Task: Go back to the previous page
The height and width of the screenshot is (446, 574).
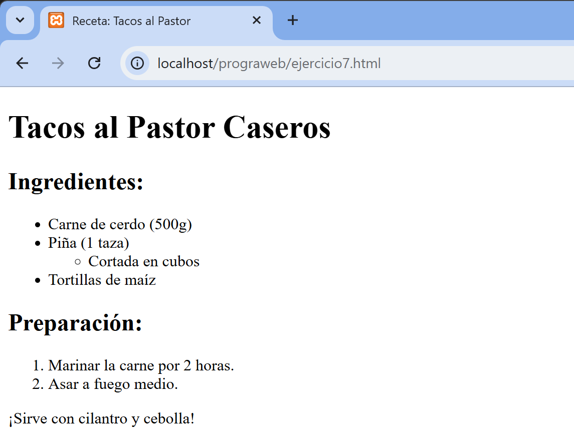Action: [x=23, y=63]
